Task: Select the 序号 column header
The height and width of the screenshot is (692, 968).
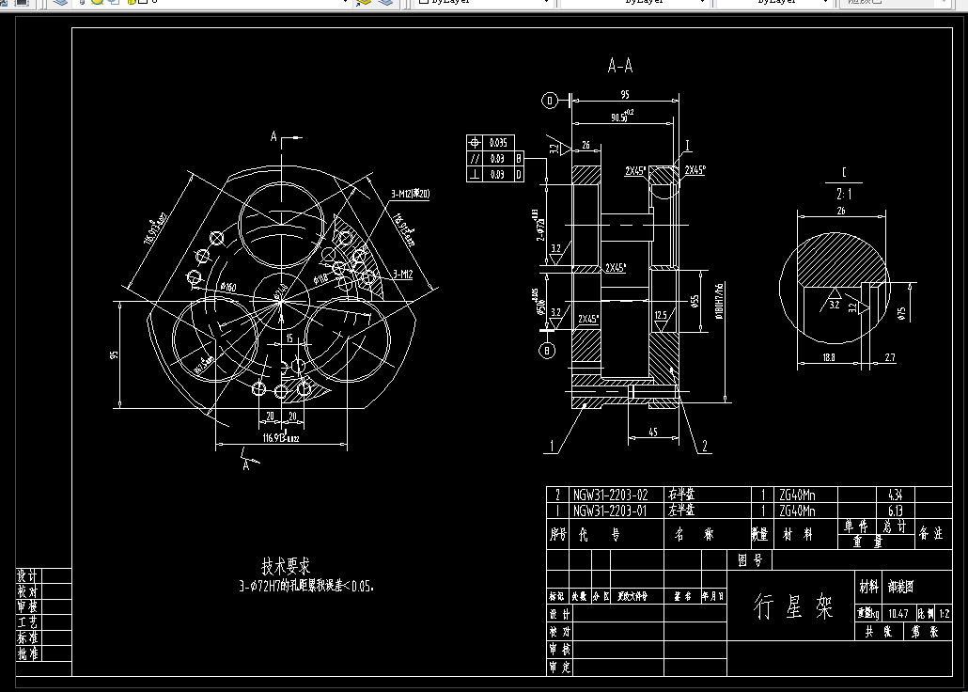Action: 557,534
